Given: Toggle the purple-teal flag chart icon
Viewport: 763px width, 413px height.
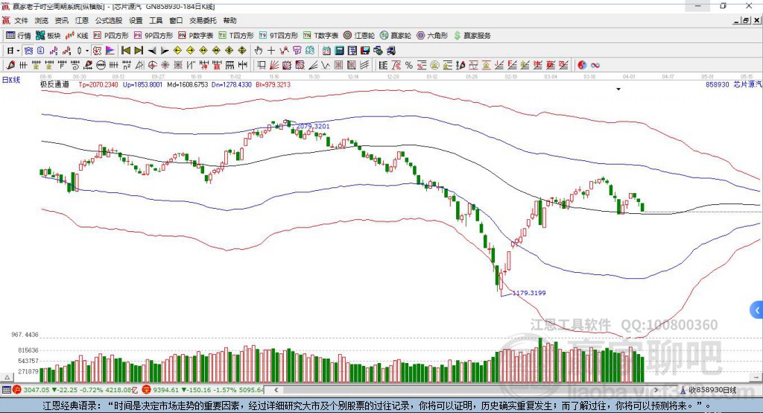Looking at the screenshot, I should (110, 51).
